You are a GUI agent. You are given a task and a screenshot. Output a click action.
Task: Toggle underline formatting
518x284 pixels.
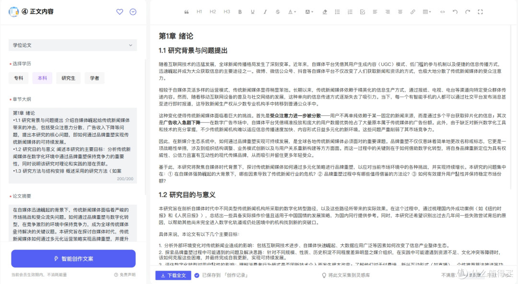tap(253, 12)
